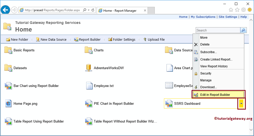Open the Home link in top navigation

pyautogui.click(x=183, y=17)
